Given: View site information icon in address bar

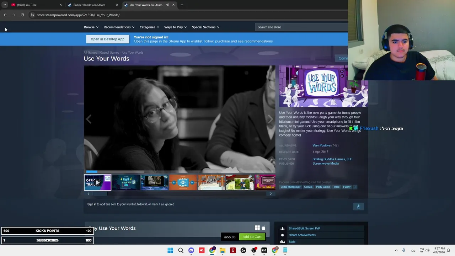Looking at the screenshot, I should coord(32,15).
